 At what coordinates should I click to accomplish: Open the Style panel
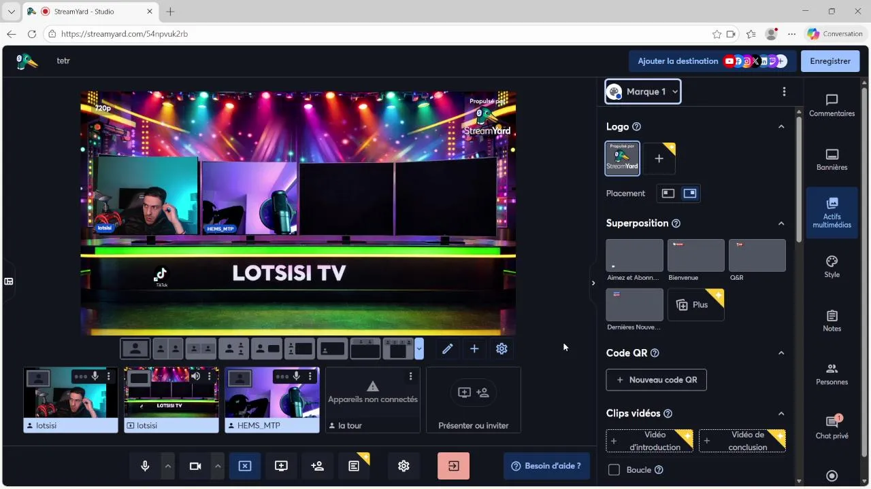[832, 267]
